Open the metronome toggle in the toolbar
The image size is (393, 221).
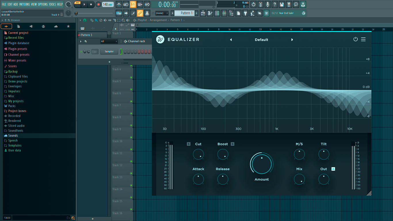pos(119,4)
